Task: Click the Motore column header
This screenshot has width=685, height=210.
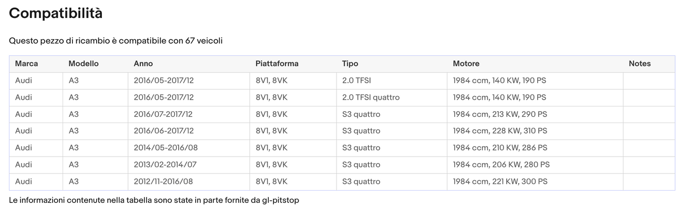Action: coord(466,63)
